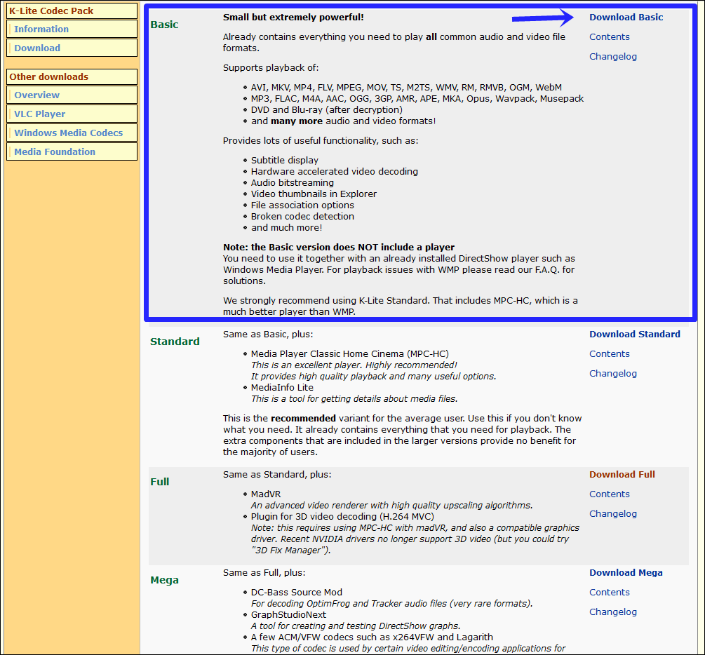The image size is (705, 655).
Task: Click 'File association options' bullet item
Action: coord(302,205)
